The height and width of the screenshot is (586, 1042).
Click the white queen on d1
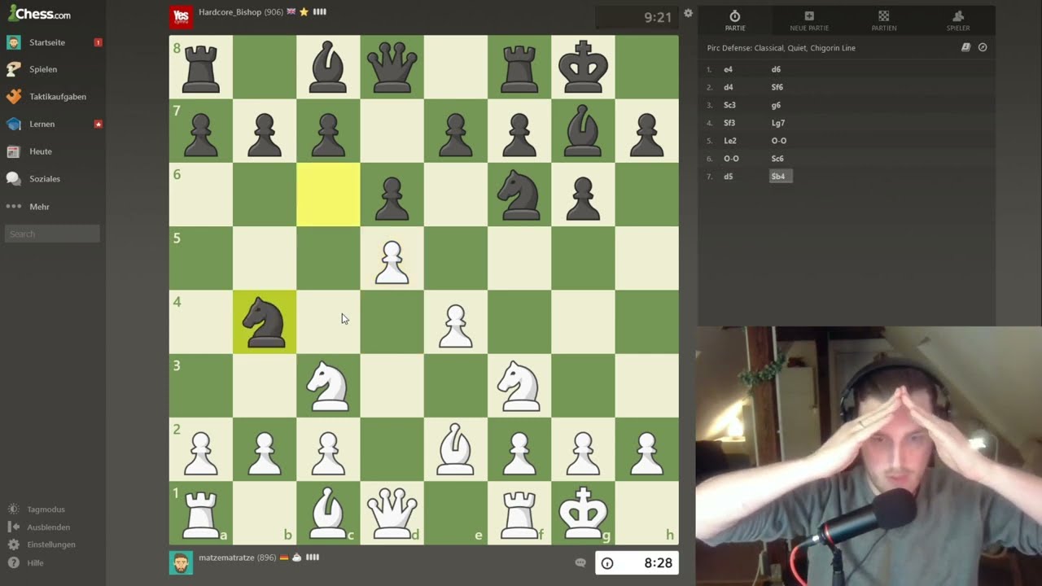(392, 513)
